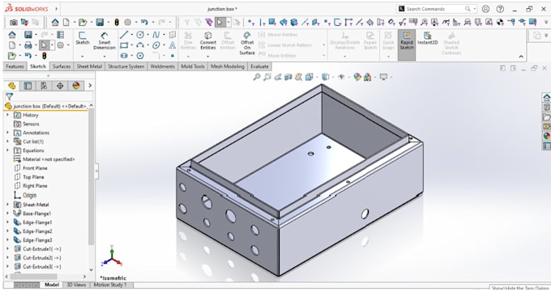Click Convert Entities tool
The image size is (551, 292).
(x=208, y=40)
